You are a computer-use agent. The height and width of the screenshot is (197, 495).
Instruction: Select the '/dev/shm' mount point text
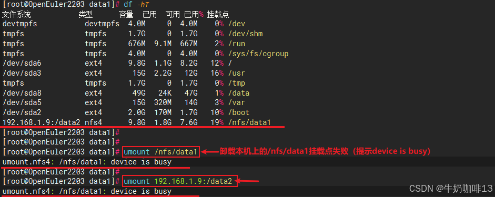pyautogui.click(x=245, y=34)
